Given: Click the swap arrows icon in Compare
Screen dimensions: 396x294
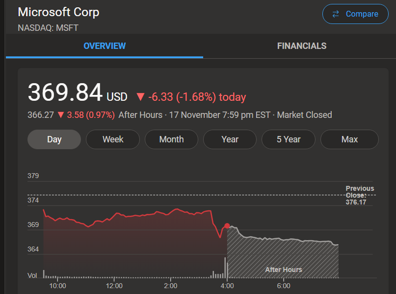Looking at the screenshot, I should click(x=336, y=14).
